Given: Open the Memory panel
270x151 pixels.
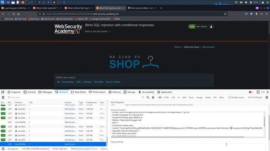Looking at the screenshot, I should (115, 92).
